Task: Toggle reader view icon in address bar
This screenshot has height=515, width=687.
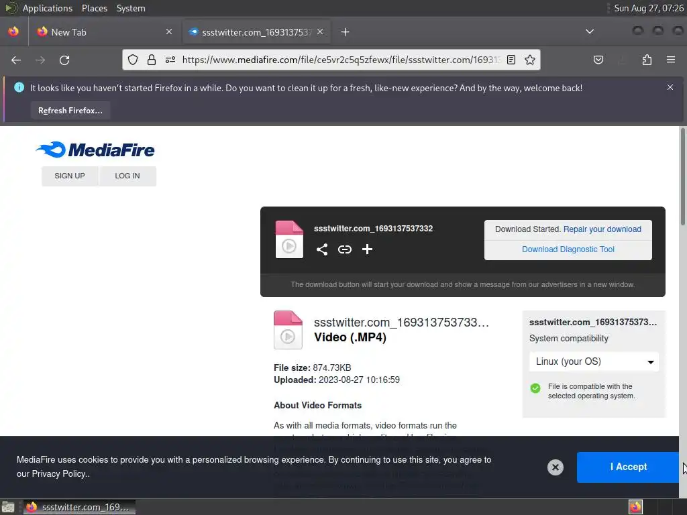Action: [511, 60]
